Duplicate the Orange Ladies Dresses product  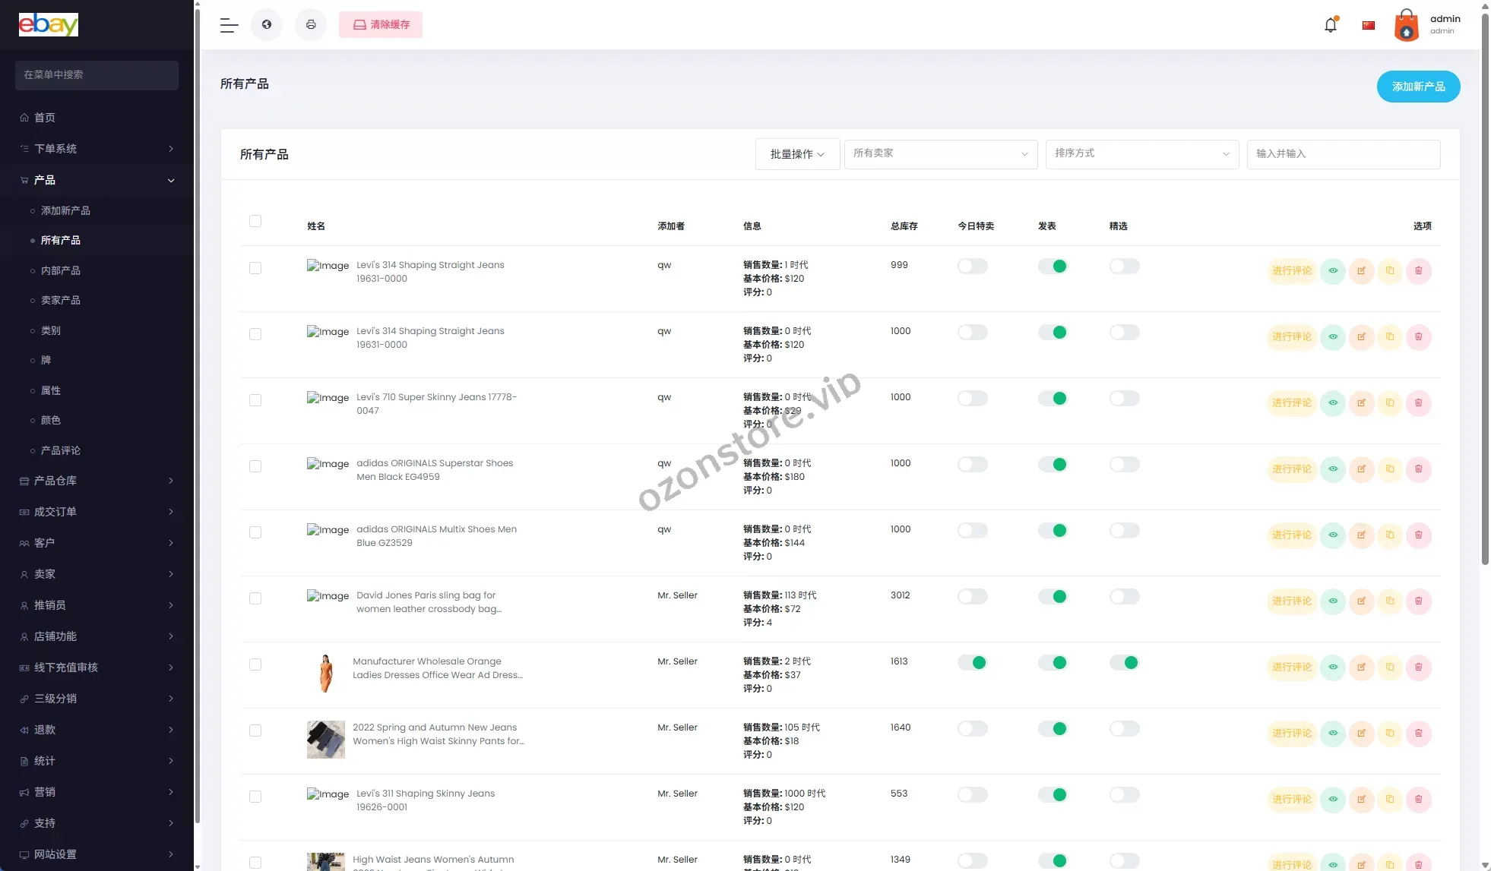[x=1390, y=667]
